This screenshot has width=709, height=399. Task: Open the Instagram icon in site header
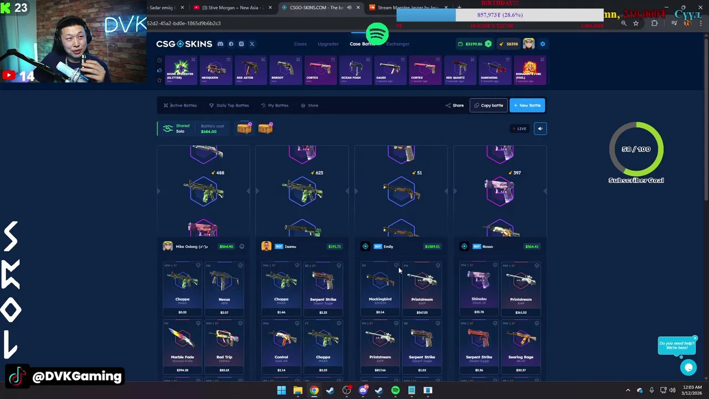pos(242,44)
